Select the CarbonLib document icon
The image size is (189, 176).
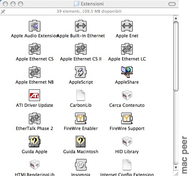pyautogui.click(x=81, y=95)
